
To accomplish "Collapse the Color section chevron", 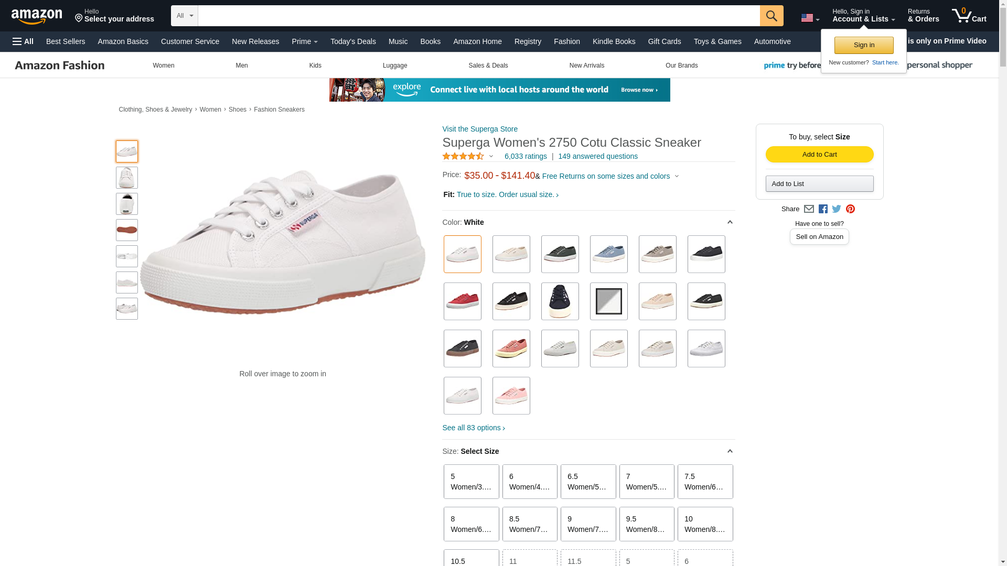I will [730, 222].
